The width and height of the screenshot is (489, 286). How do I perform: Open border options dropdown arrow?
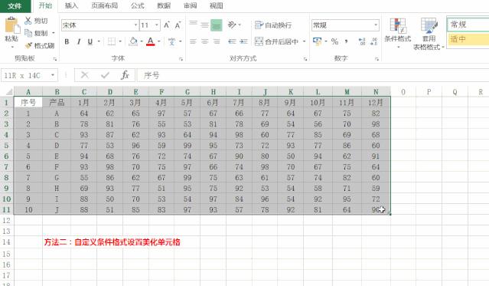click(120, 41)
